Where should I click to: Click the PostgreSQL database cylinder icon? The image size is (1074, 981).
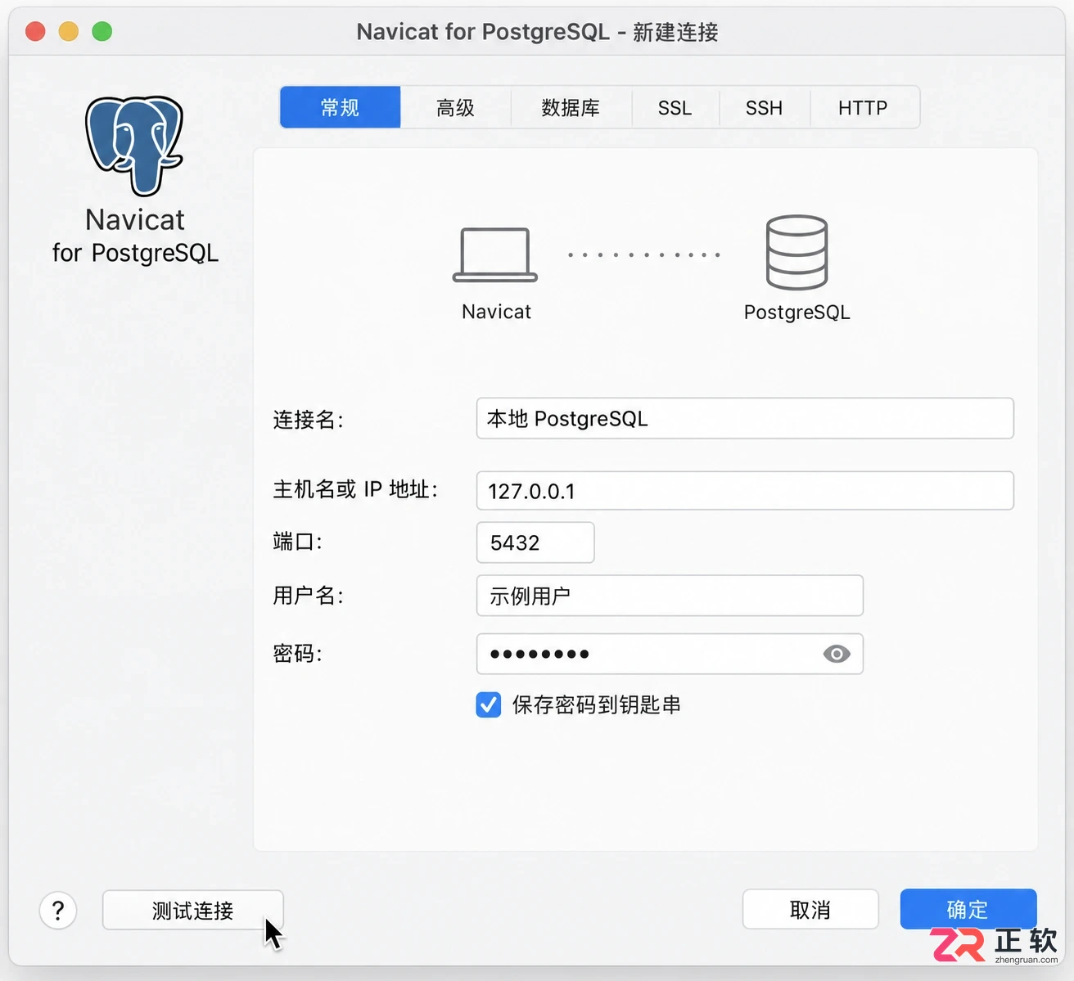796,252
